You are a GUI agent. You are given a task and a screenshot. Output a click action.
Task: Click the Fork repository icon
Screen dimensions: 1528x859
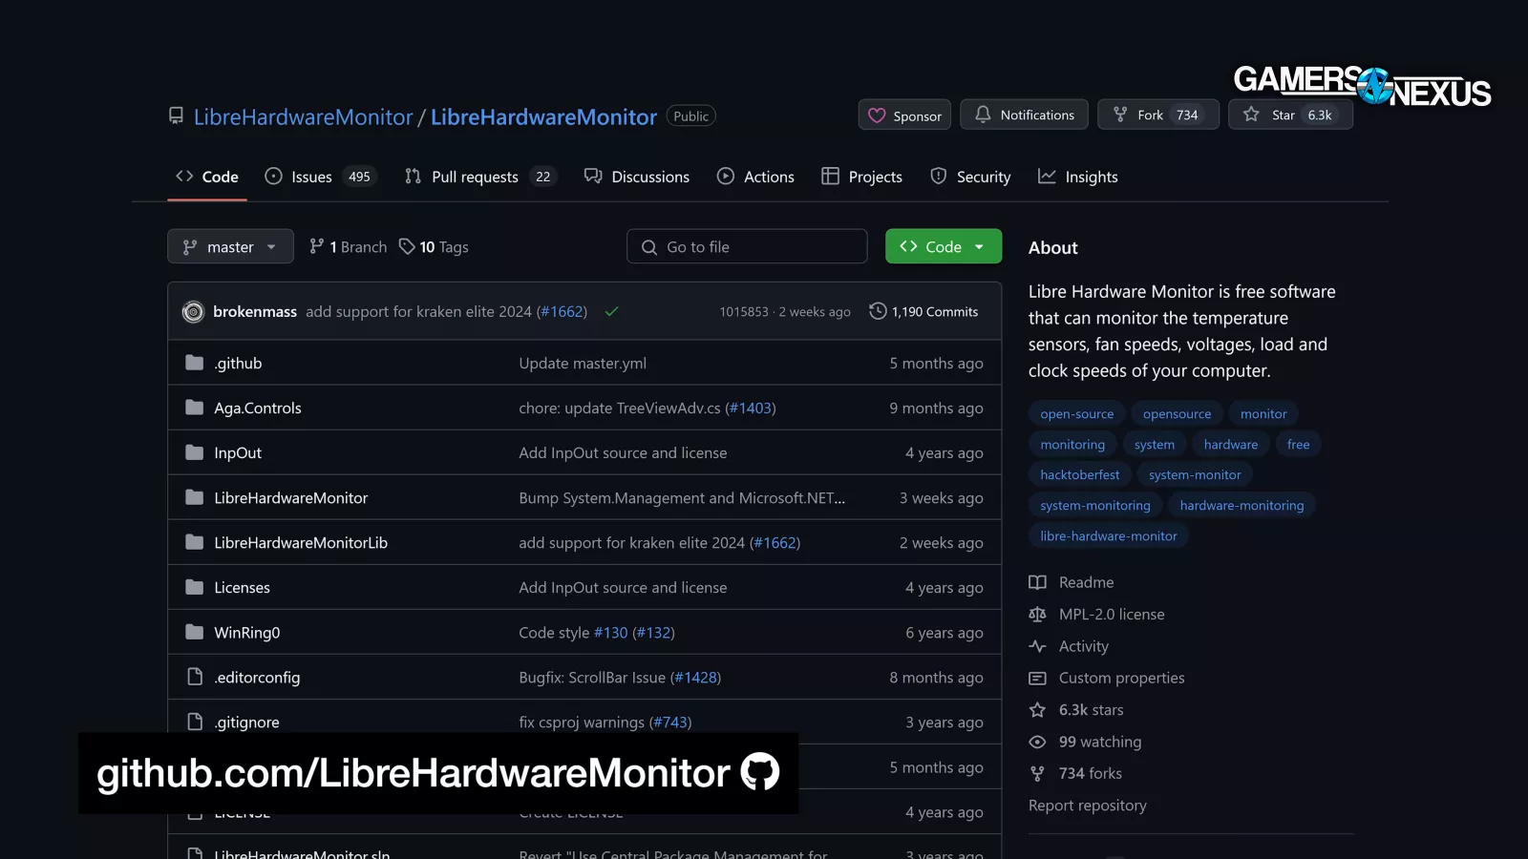pos(1120,115)
